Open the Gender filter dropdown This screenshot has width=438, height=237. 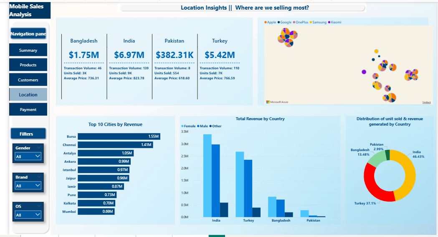click(x=28, y=156)
